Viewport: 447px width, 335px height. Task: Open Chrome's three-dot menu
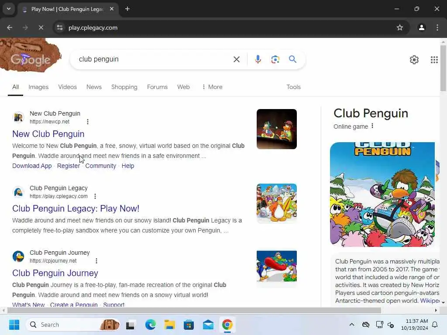point(437,27)
